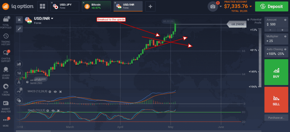Click the March label on time axis
Screen dimensions: 290x132
70,127
